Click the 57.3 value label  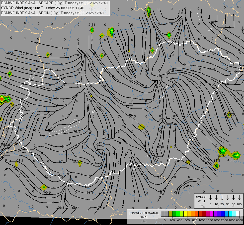pyautogui.click(x=132, y=116)
